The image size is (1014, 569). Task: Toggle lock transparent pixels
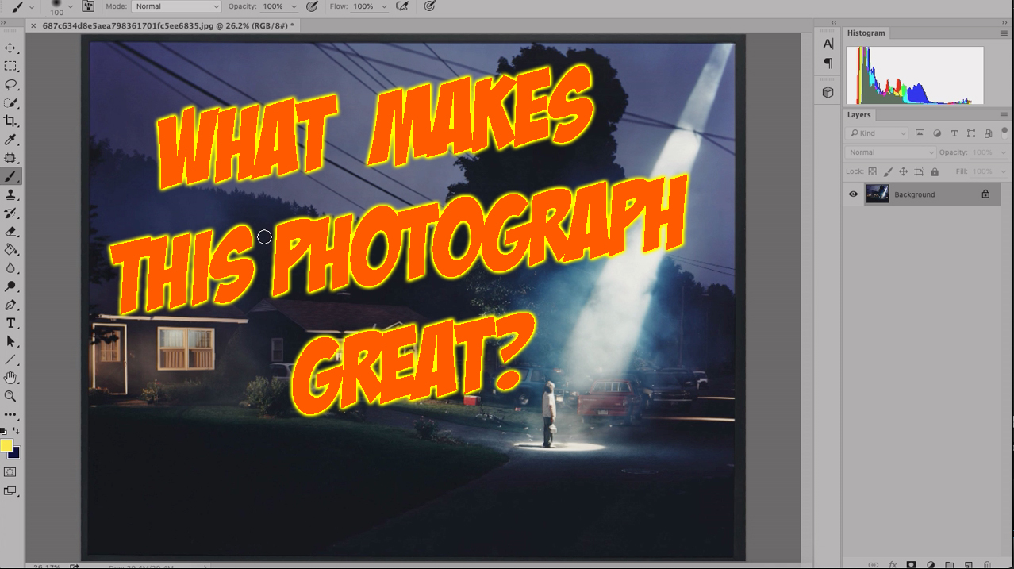click(x=873, y=171)
